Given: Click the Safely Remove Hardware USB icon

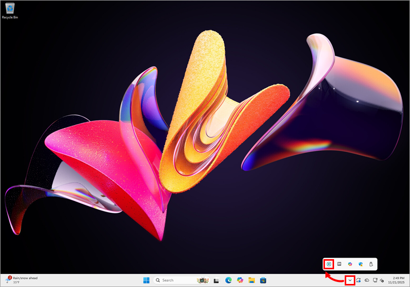Looking at the screenshot, I should pos(371,264).
